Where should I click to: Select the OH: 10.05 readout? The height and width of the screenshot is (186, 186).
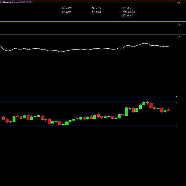tap(128, 12)
